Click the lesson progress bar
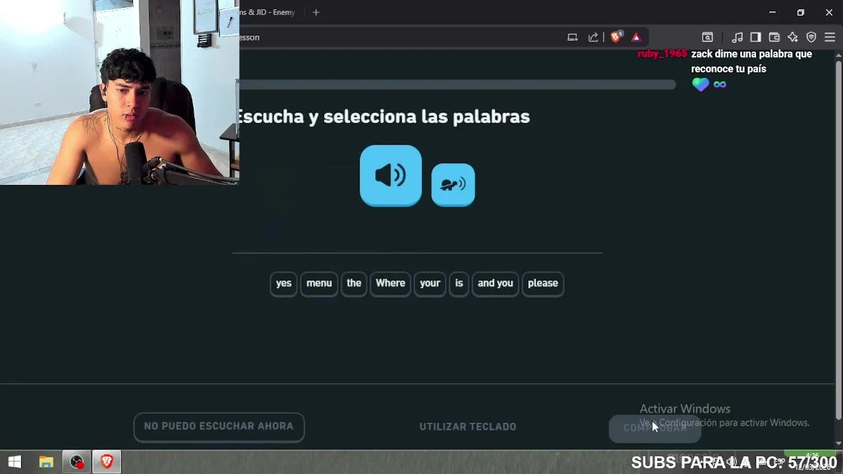 (x=458, y=84)
